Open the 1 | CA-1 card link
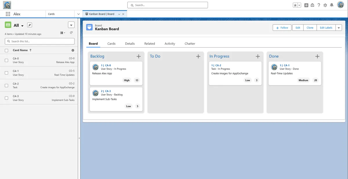The image size is (348, 179). tap(284, 65)
